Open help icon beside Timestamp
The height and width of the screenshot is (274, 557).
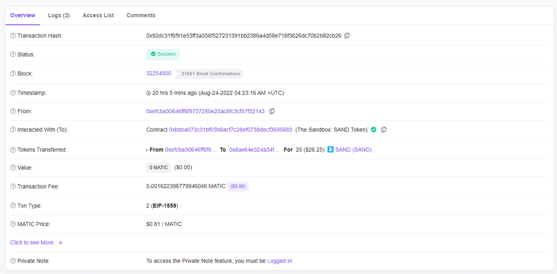pyautogui.click(x=13, y=93)
